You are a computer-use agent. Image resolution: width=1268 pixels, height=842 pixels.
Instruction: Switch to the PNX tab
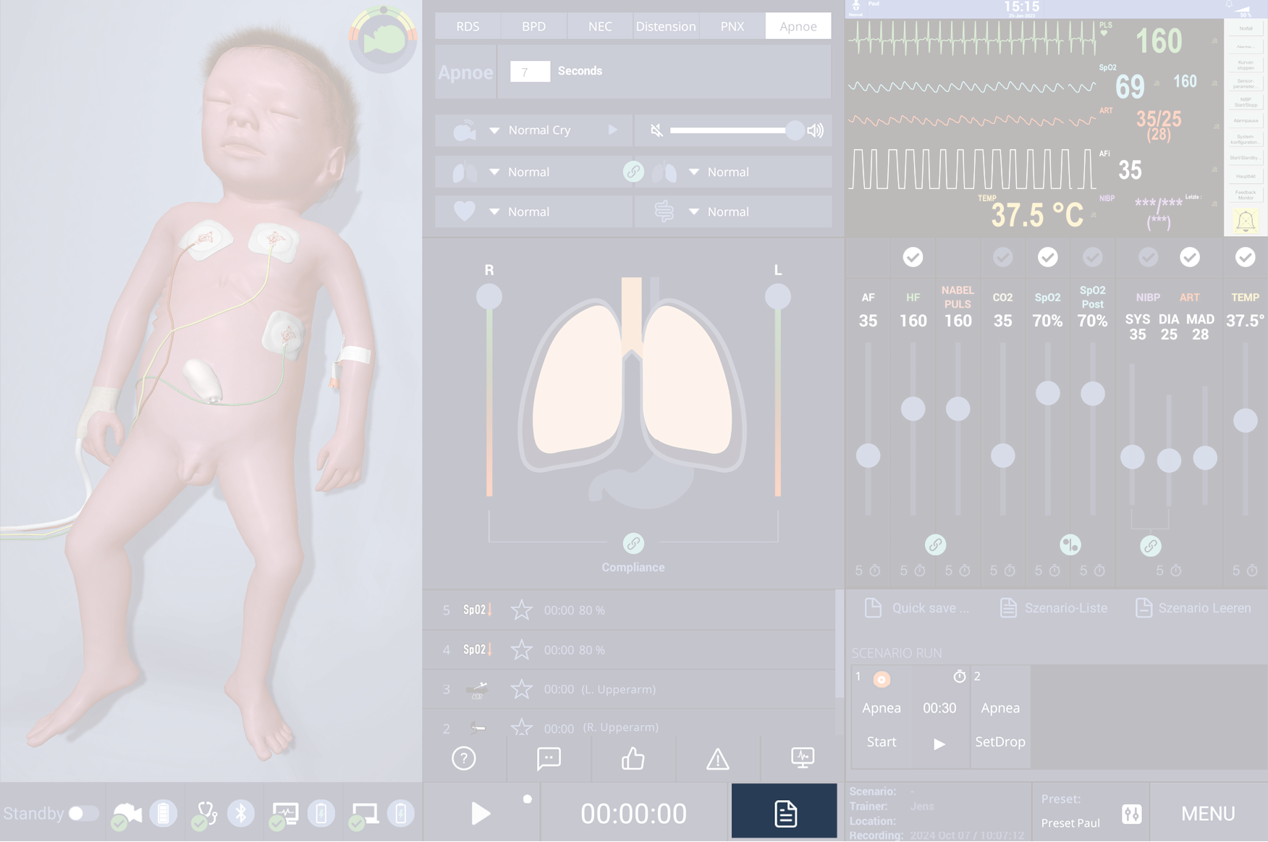pos(732,26)
